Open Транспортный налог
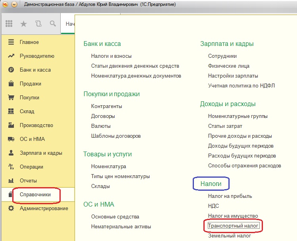The image size is (297, 241). tap(233, 226)
